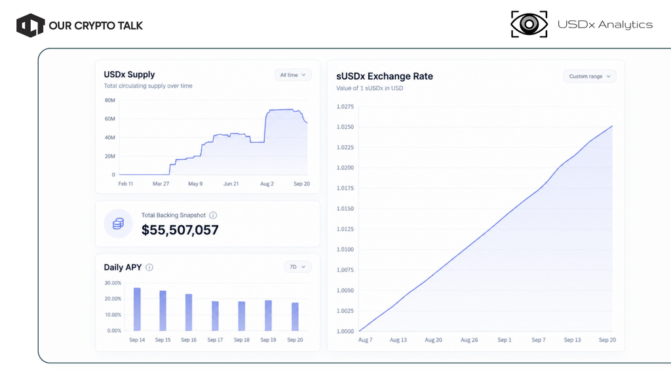Click 'Value of 1 sUSDx in USD' subtitle
671x377 pixels.
[370, 88]
